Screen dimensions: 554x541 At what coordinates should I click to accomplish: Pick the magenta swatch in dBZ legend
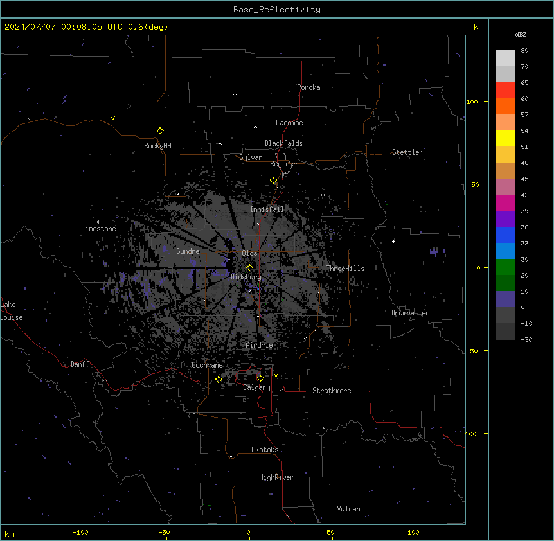pyautogui.click(x=505, y=202)
